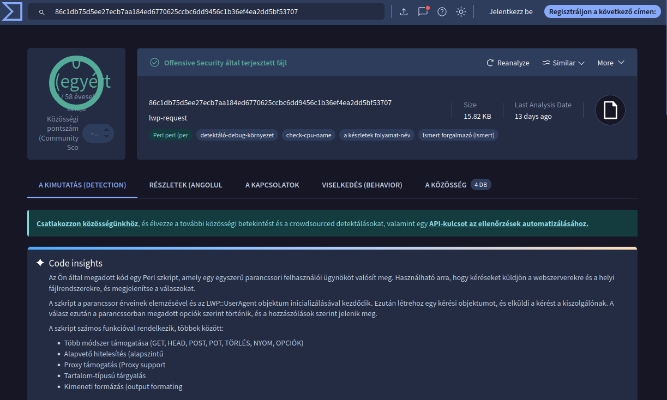
Task: Toggle the light/dark theme sun icon
Action: (461, 11)
